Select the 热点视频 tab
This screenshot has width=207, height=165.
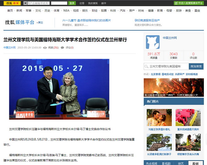tap(151, 163)
